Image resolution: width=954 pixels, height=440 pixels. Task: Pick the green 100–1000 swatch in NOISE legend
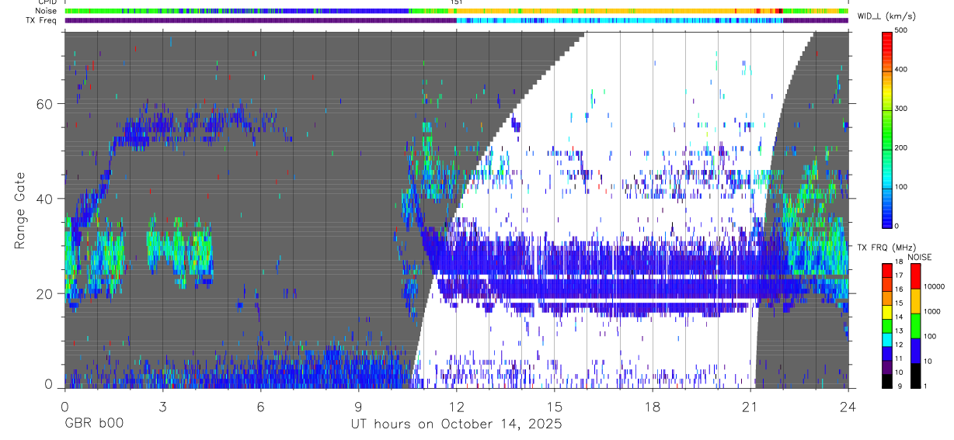[915, 326]
